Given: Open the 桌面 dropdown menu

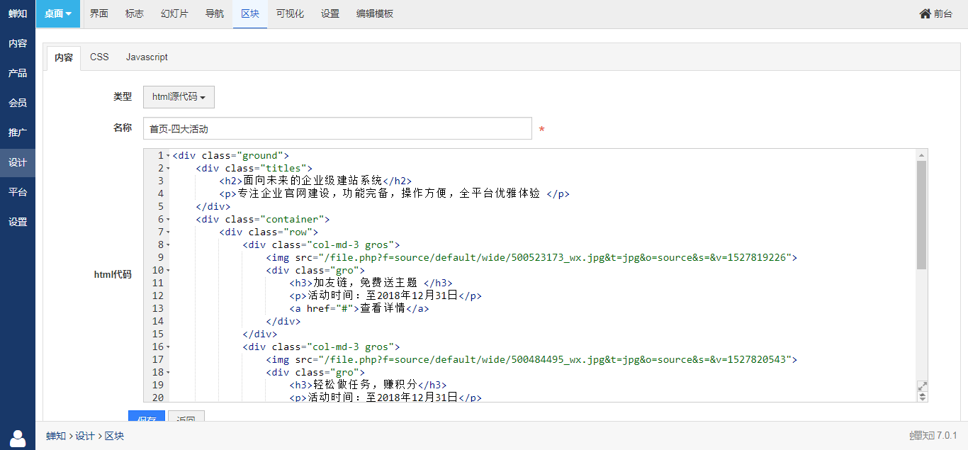Looking at the screenshot, I should coord(58,13).
